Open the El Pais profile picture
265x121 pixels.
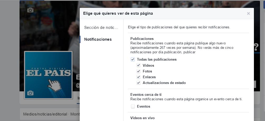point(48,75)
